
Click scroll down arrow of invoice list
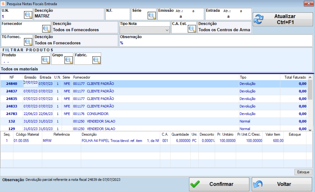click(x=310, y=130)
